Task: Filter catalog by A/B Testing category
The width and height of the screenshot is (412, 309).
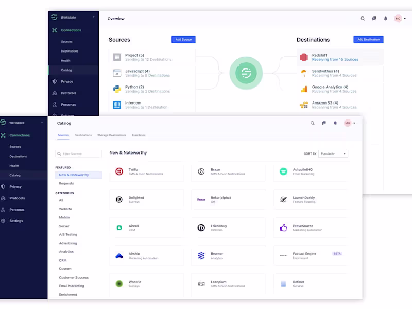Action: pyautogui.click(x=68, y=235)
